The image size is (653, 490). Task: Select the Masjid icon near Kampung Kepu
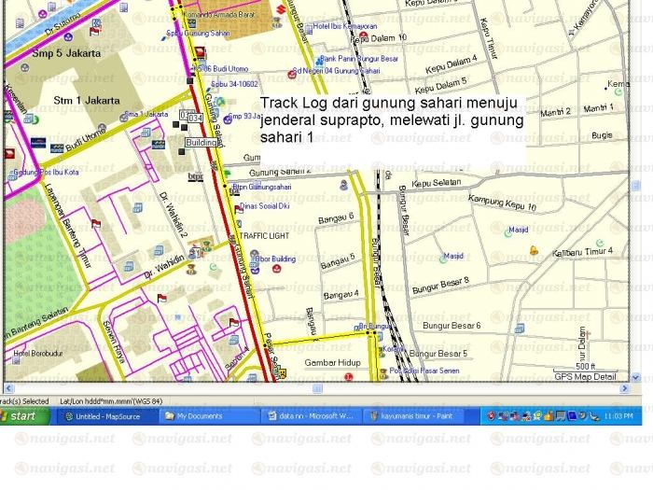point(509,230)
